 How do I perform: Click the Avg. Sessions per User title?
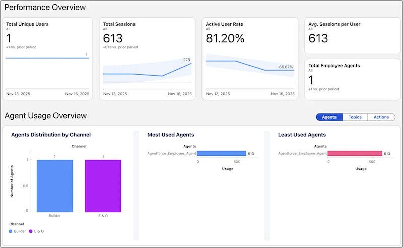[x=334, y=24]
